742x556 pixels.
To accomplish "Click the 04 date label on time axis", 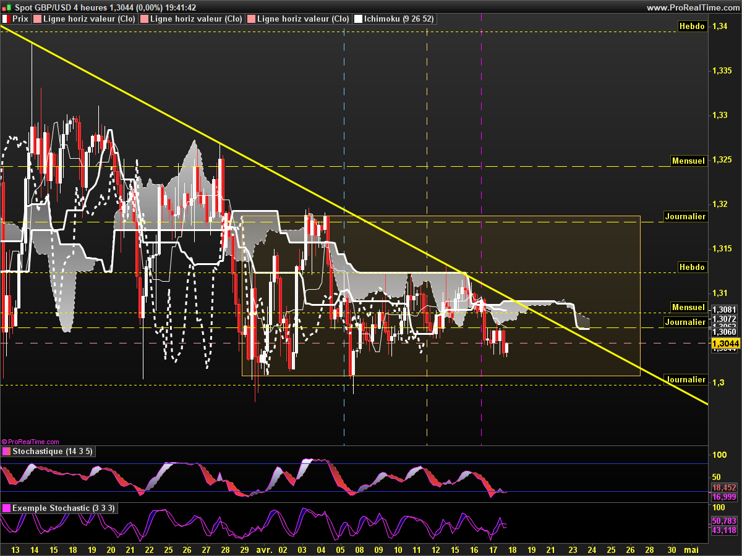I will point(322,549).
